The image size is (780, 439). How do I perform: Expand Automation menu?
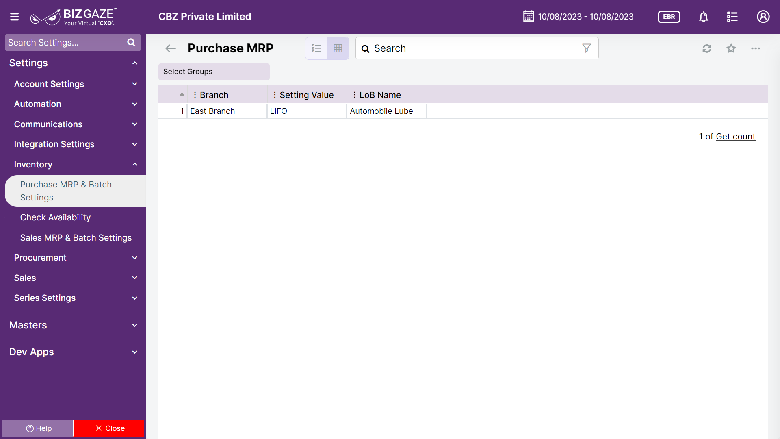(x=135, y=104)
